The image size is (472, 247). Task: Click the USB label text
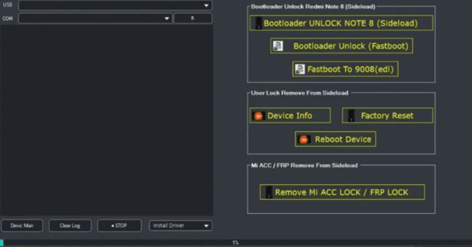tap(7, 5)
